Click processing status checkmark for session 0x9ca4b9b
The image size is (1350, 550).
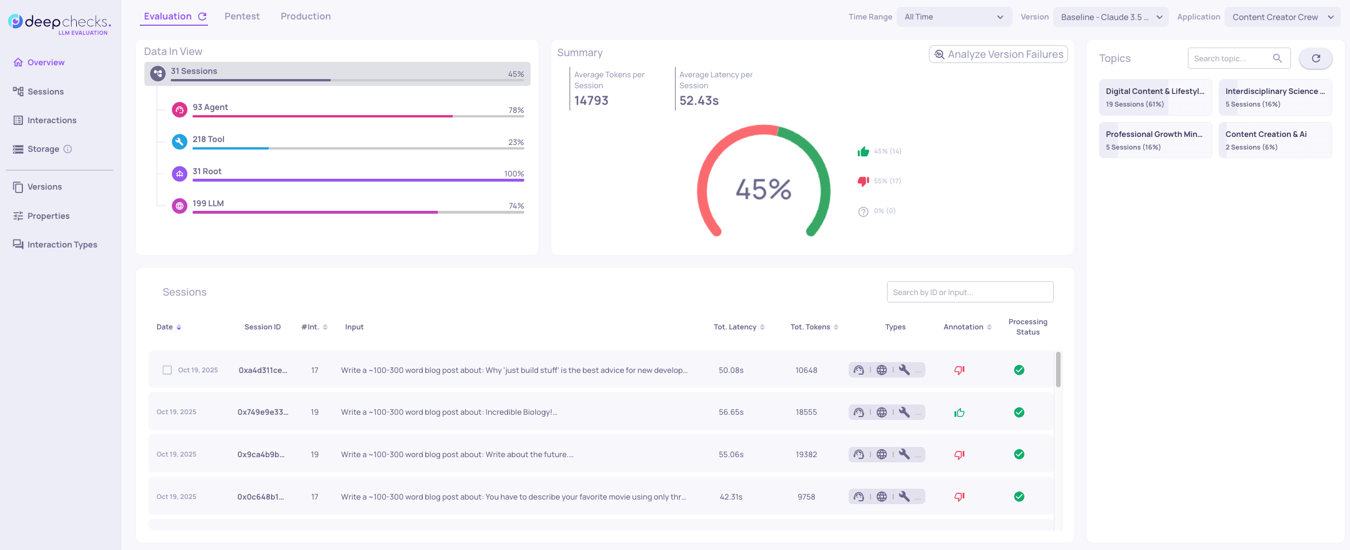[1019, 454]
